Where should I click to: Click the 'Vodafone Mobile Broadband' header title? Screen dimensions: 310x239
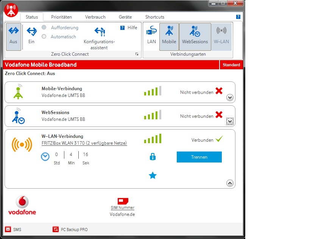41,65
